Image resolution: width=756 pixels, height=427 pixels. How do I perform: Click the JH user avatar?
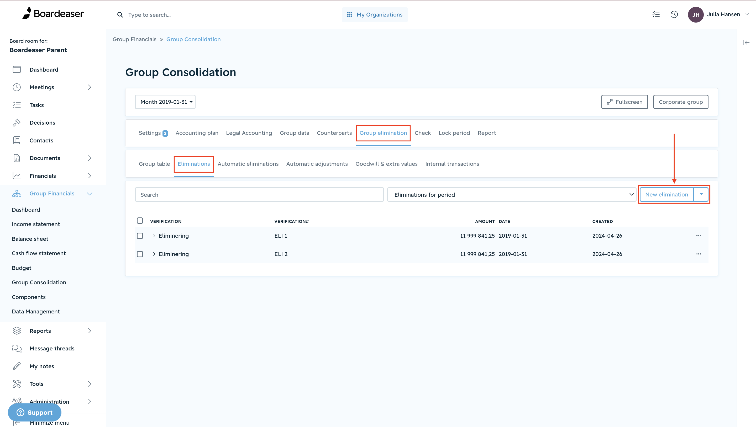click(x=696, y=15)
